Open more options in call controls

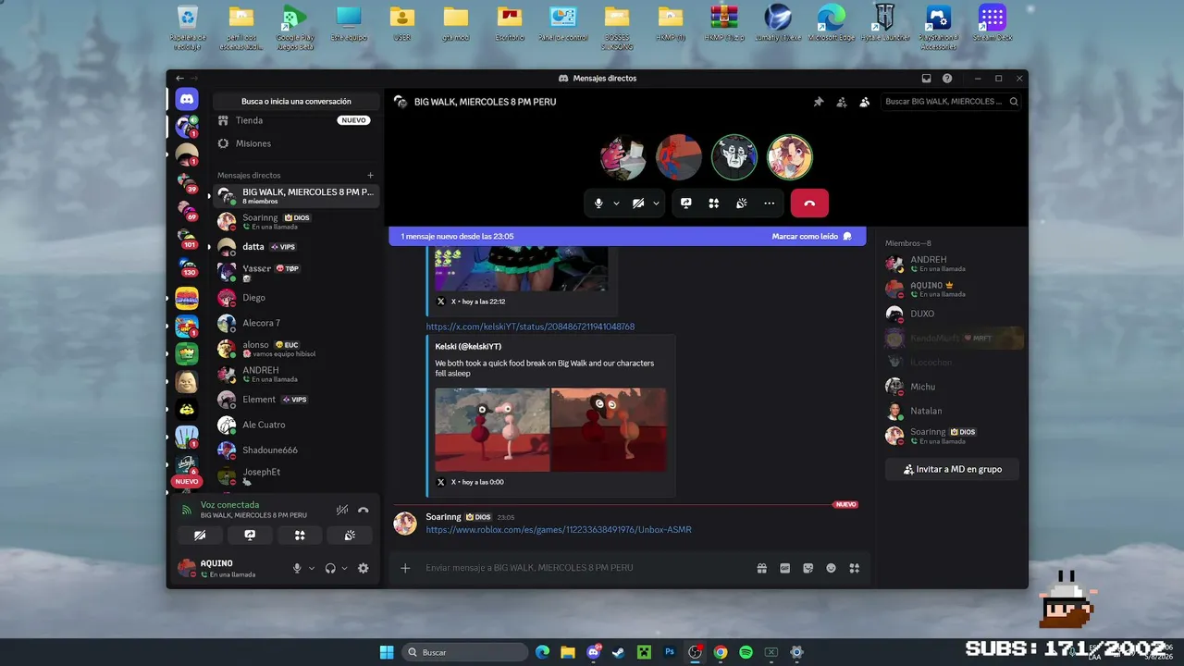pyautogui.click(x=770, y=203)
